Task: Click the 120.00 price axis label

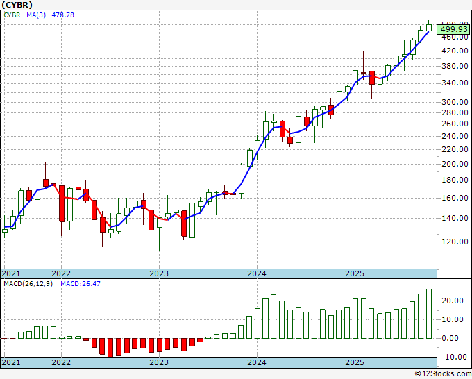Action: [x=455, y=242]
